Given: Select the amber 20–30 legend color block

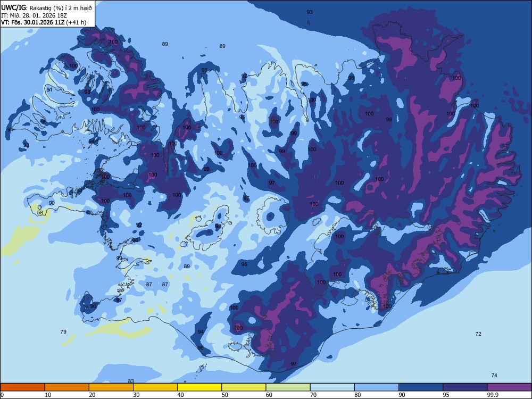Looking at the screenshot, I should [111, 387].
